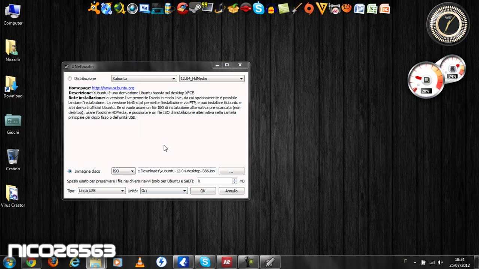Increase persistence space with up arrow
This screenshot has width=479, height=269.
234,179
